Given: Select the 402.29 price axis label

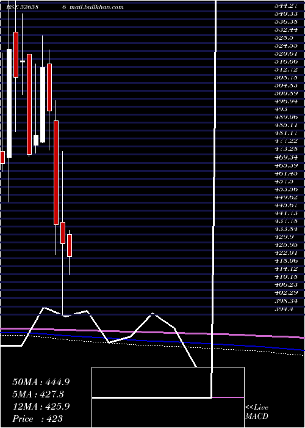Looking at the screenshot, I should pos(285,293).
